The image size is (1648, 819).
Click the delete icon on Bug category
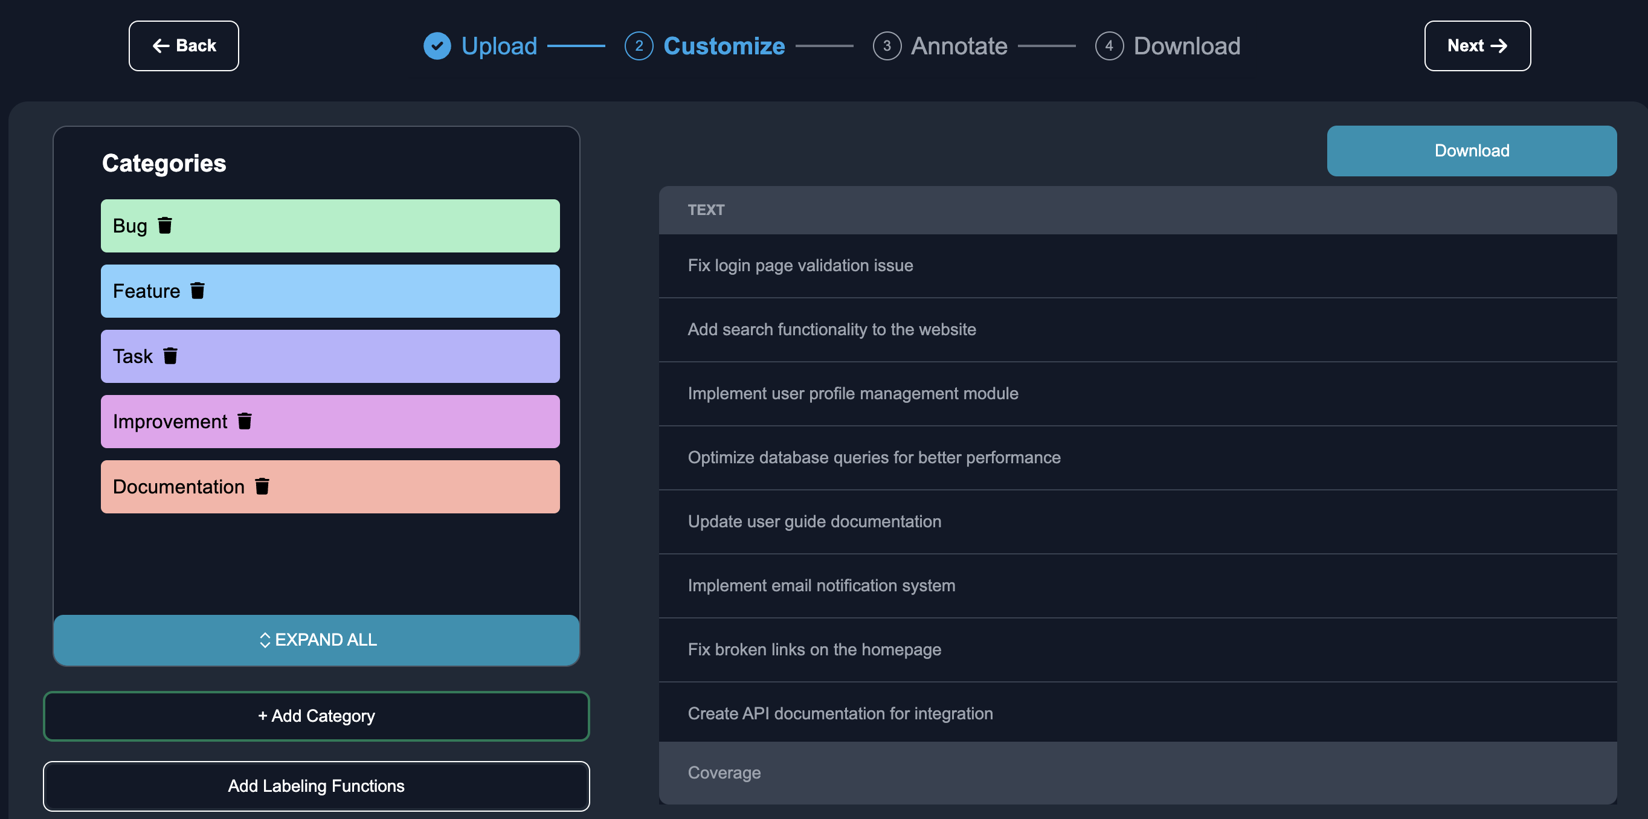[166, 224]
